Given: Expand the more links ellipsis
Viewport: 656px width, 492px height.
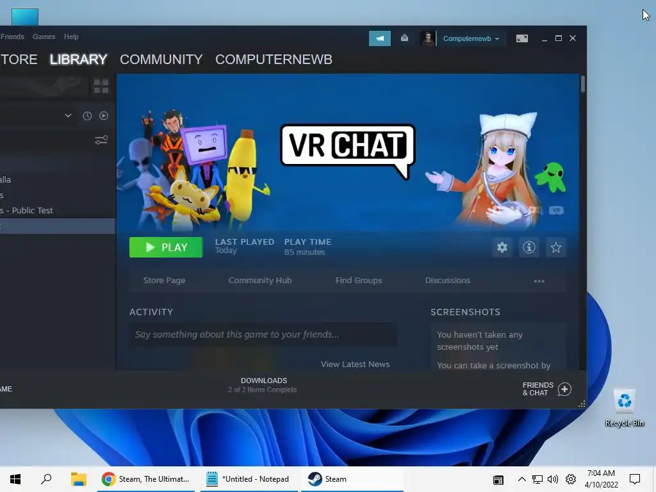Looking at the screenshot, I should pos(539,281).
